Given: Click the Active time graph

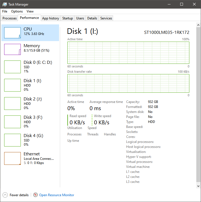Looking at the screenshot, I should (x=128, y=53).
